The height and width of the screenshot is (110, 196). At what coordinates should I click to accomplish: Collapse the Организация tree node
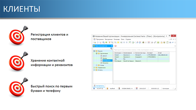pyautogui.click(x=96, y=53)
